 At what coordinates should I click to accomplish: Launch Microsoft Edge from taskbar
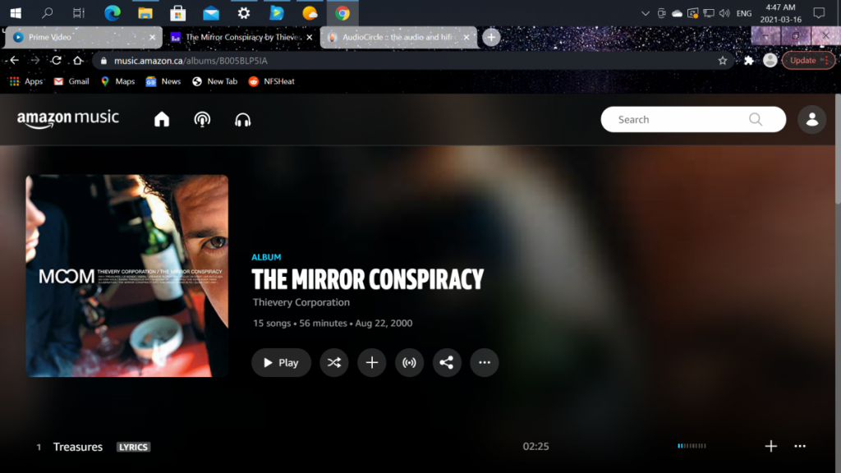click(112, 13)
